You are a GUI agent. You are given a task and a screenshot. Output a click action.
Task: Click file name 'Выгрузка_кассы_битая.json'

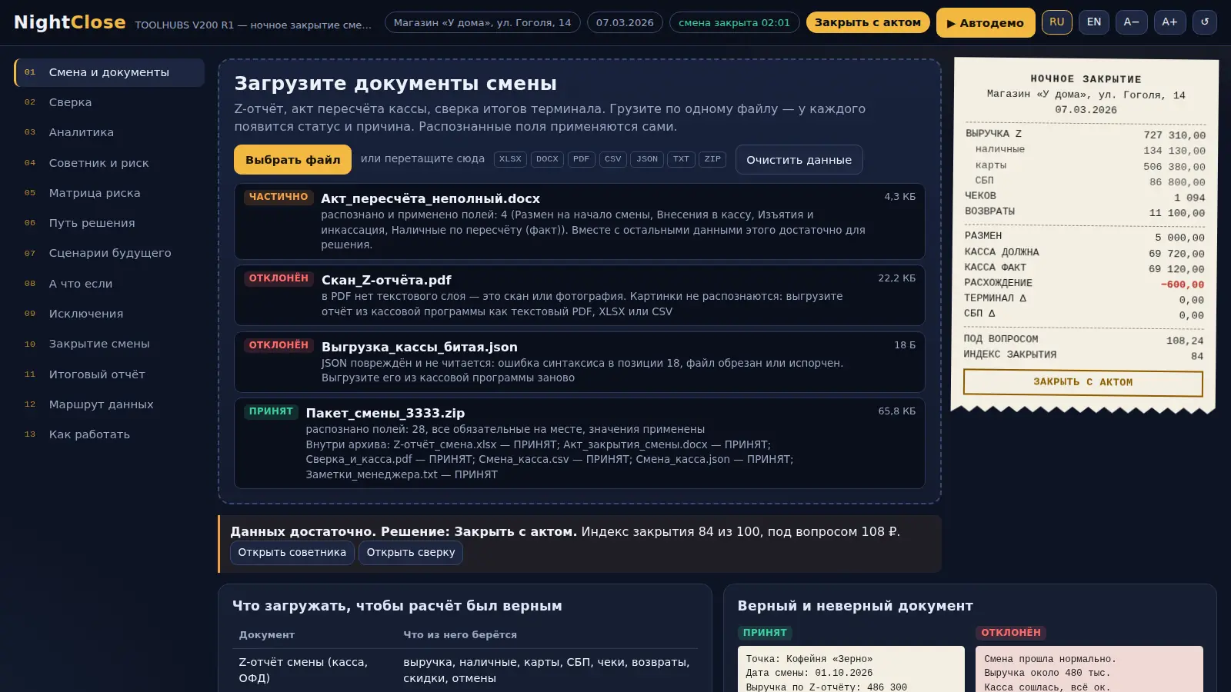point(419,347)
